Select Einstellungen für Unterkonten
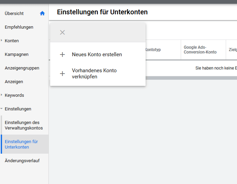Image resolution: width=237 pixels, height=184 pixels. pyautogui.click(x=21, y=144)
